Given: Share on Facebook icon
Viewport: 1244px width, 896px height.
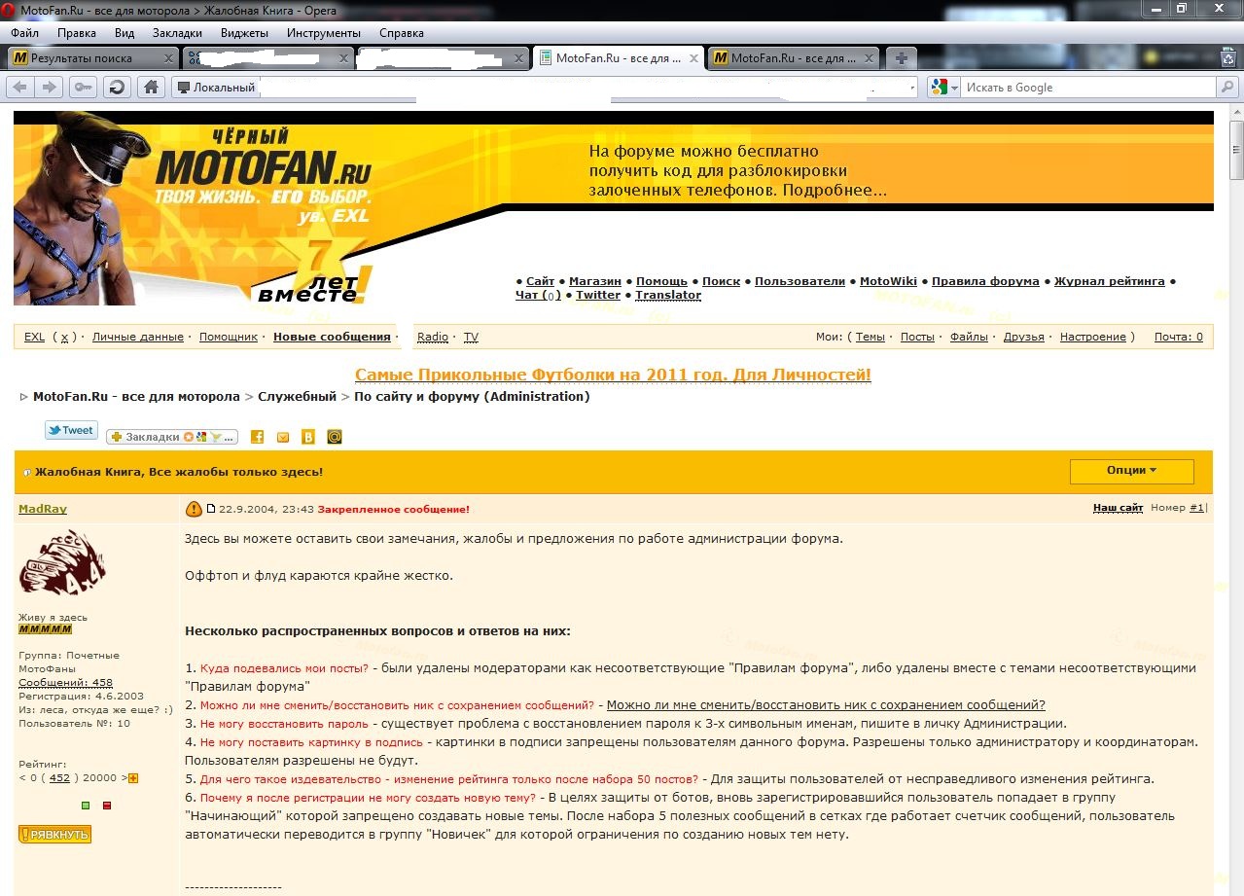Looking at the screenshot, I should coord(258,437).
